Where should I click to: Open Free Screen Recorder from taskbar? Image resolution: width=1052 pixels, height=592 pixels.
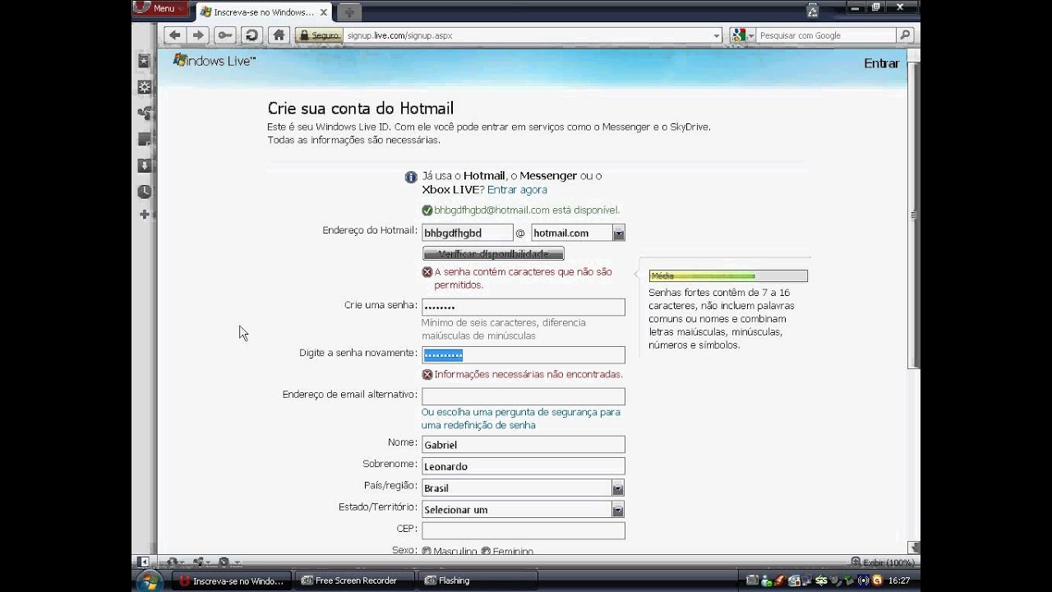[355, 580]
